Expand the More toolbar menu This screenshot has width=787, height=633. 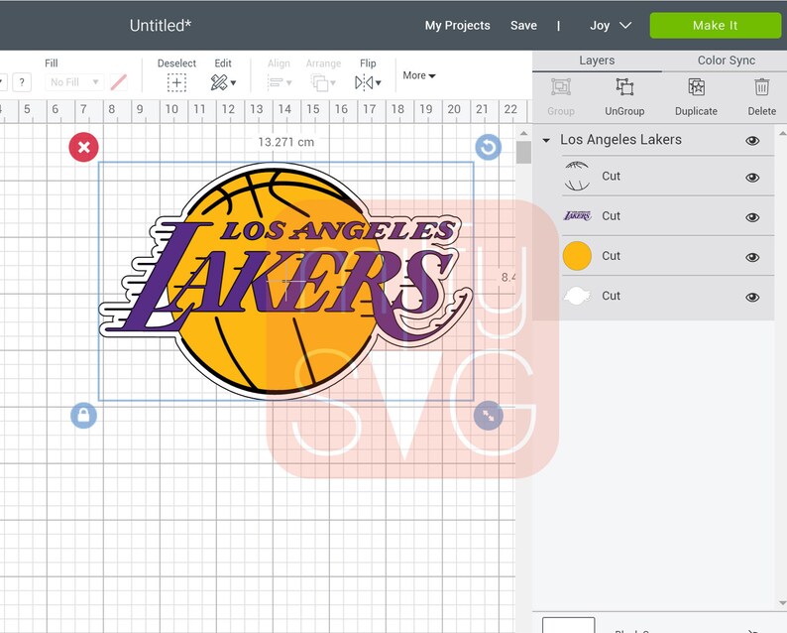click(419, 75)
